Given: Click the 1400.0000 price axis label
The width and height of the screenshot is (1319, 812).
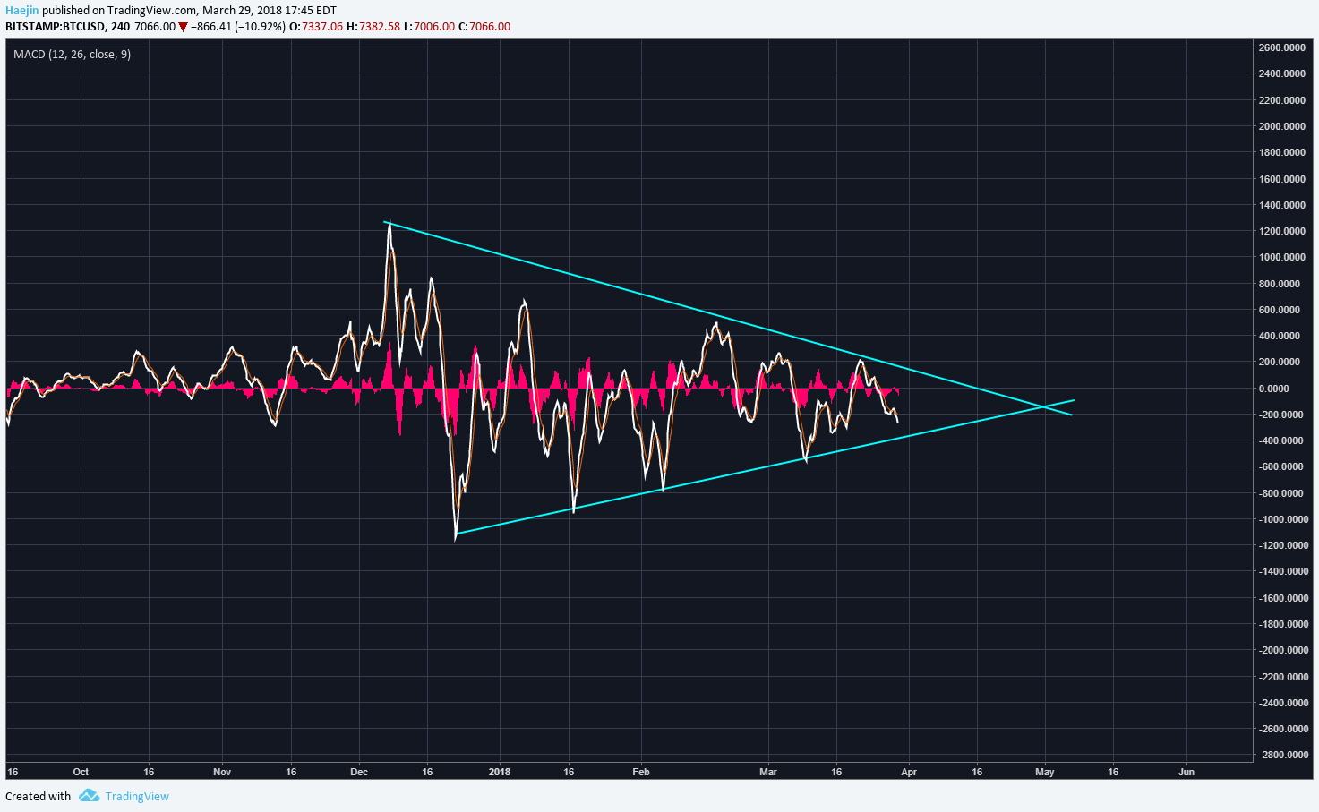Looking at the screenshot, I should (1281, 205).
